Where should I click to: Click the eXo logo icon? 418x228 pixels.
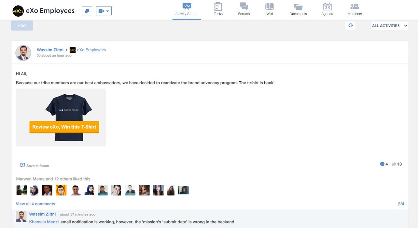[x=18, y=11]
